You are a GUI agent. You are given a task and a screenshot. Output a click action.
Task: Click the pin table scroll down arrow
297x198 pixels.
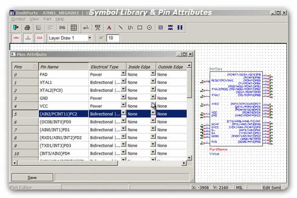189,157
